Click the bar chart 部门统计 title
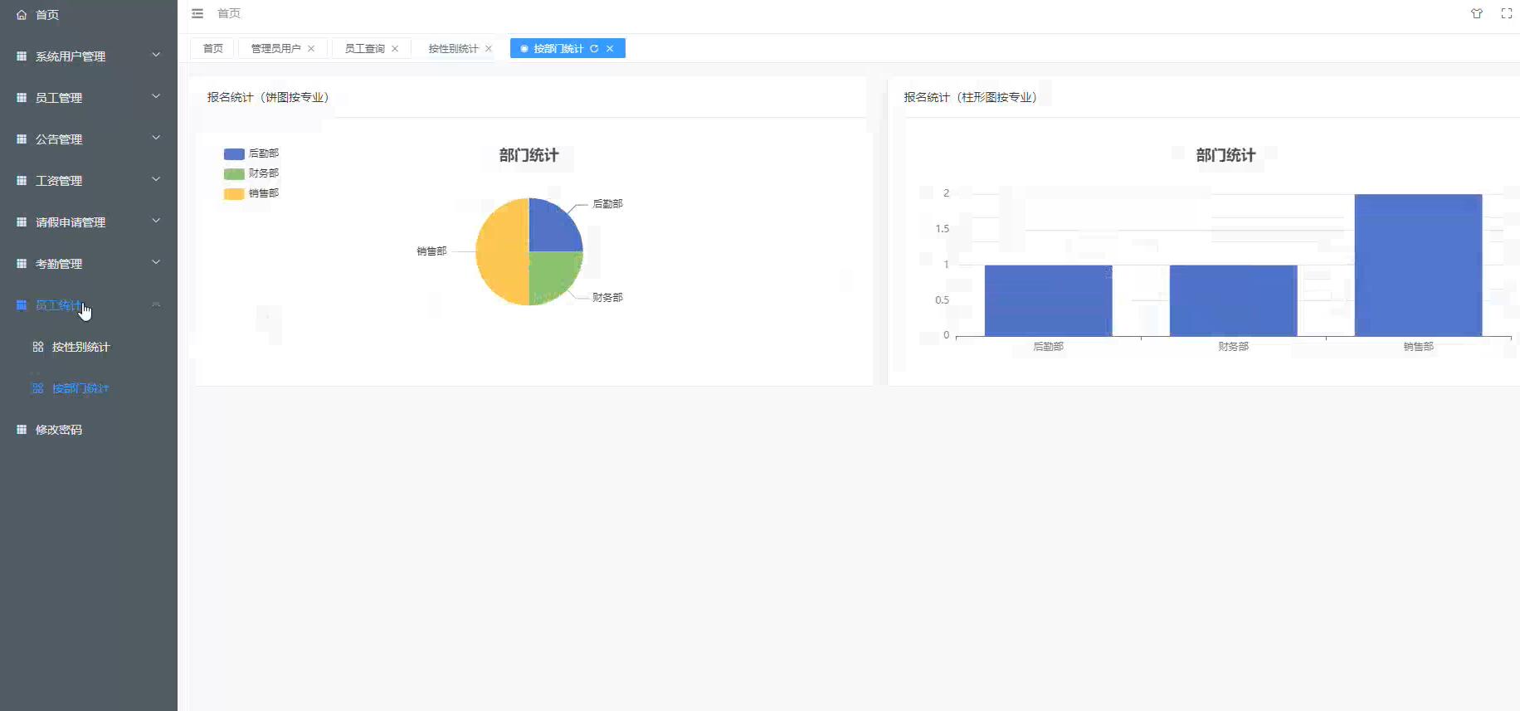Image resolution: width=1520 pixels, height=711 pixels. coord(1225,155)
